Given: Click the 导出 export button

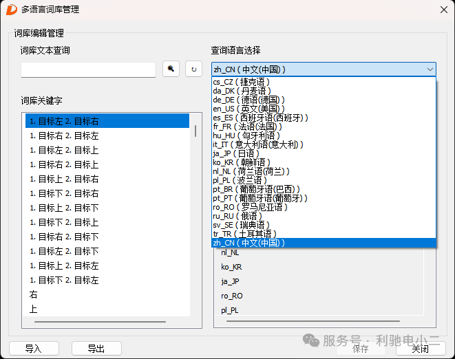Looking at the screenshot, I should click(x=96, y=348).
